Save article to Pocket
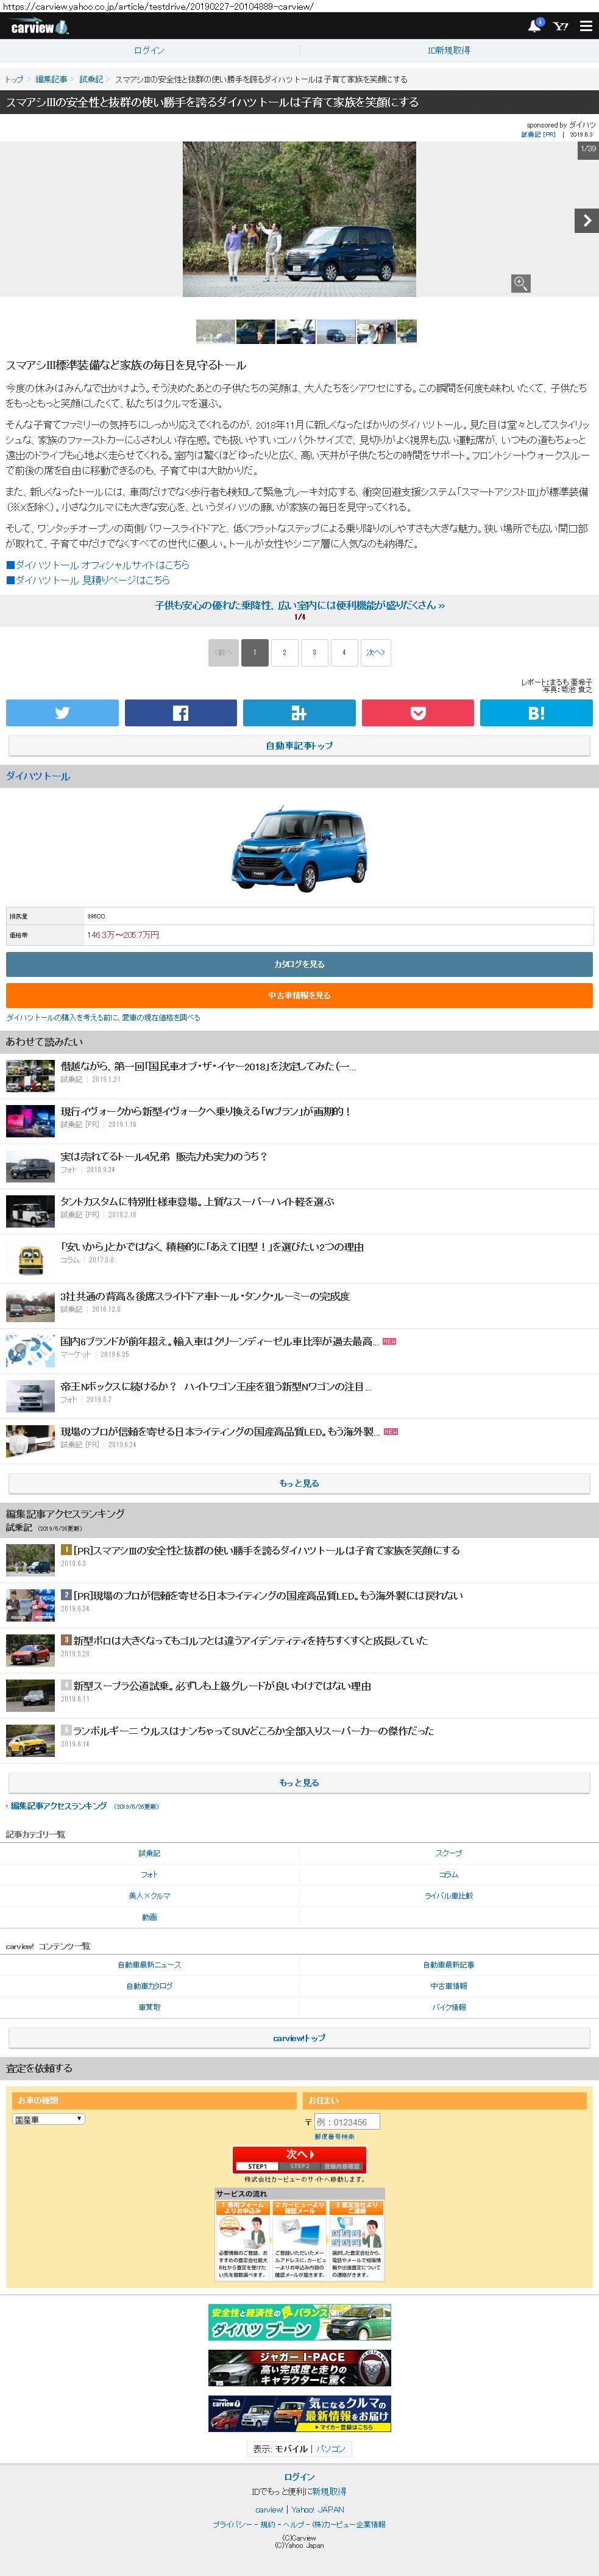599x2576 pixels. coord(417,712)
